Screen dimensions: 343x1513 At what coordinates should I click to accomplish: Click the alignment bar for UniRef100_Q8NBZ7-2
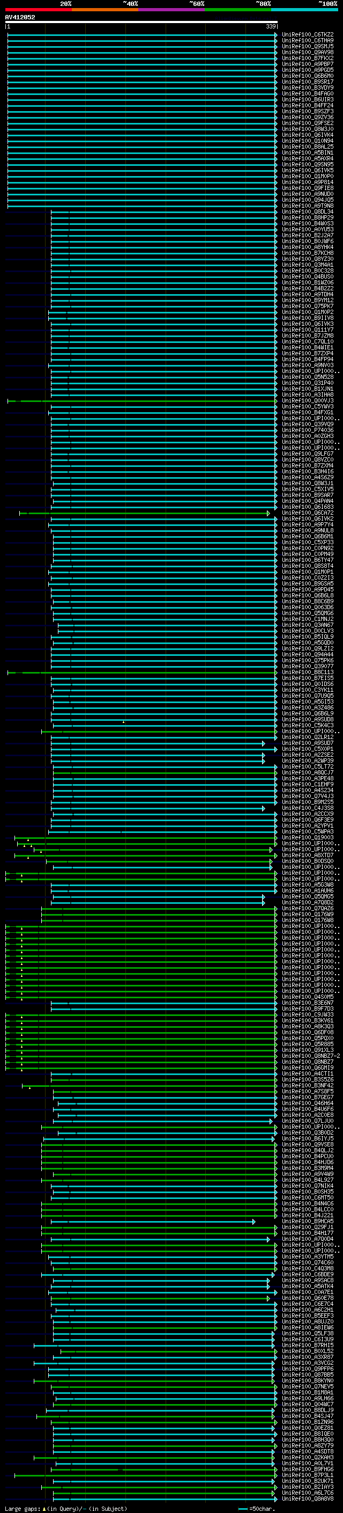(x=141, y=1056)
